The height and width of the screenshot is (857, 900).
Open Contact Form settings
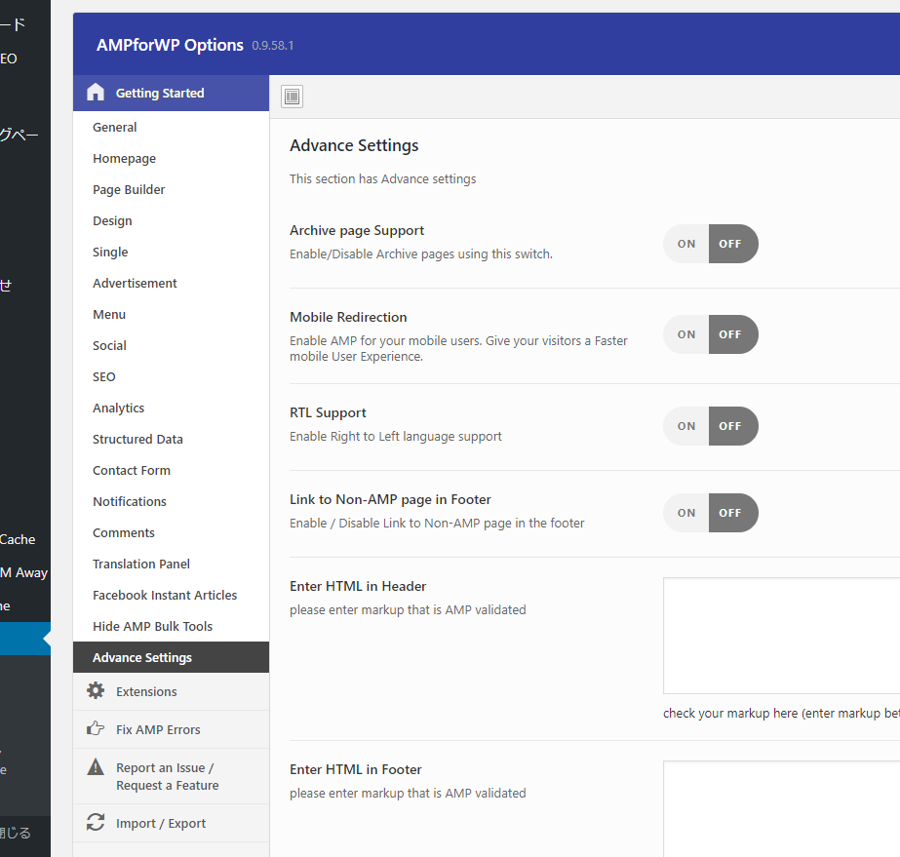tap(171, 471)
